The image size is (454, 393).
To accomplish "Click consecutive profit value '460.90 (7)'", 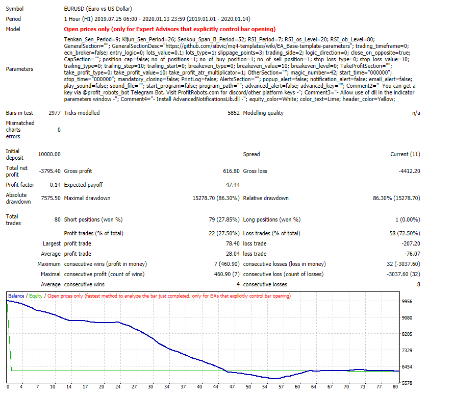I will point(226,274).
